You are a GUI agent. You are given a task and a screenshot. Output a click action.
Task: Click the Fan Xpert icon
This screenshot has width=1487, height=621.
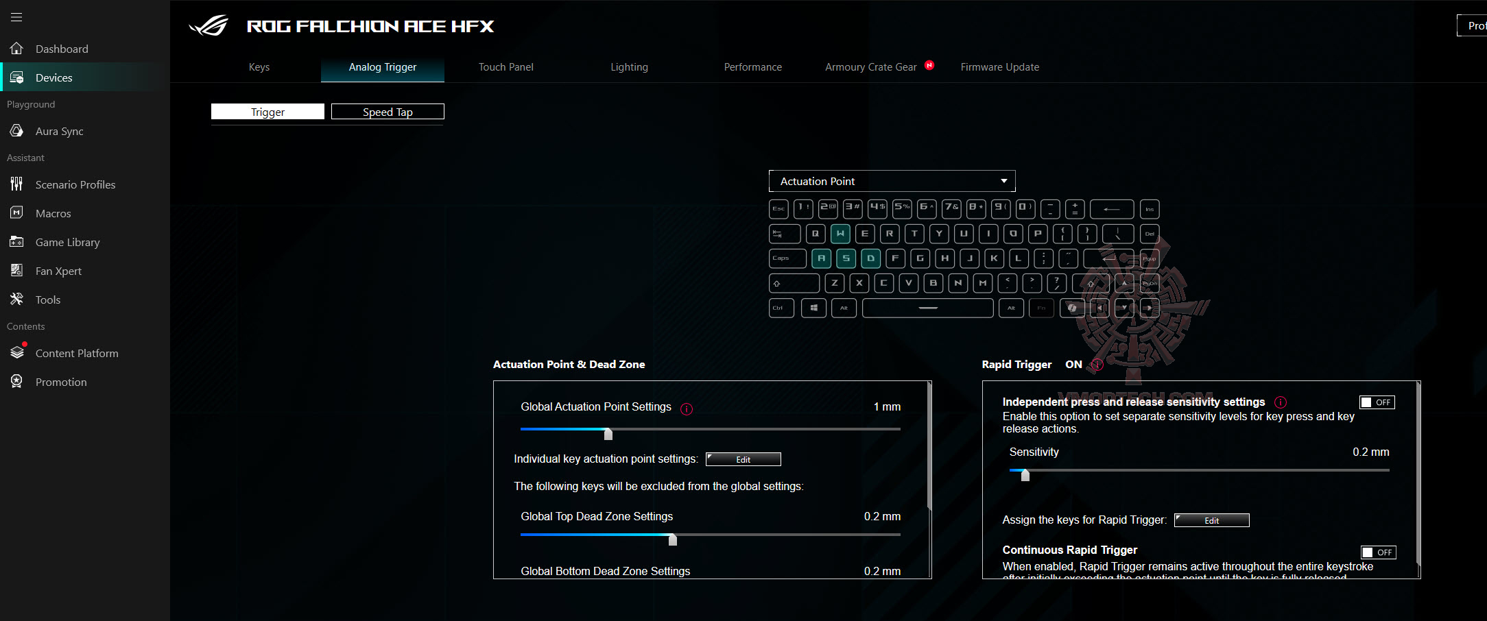point(16,271)
